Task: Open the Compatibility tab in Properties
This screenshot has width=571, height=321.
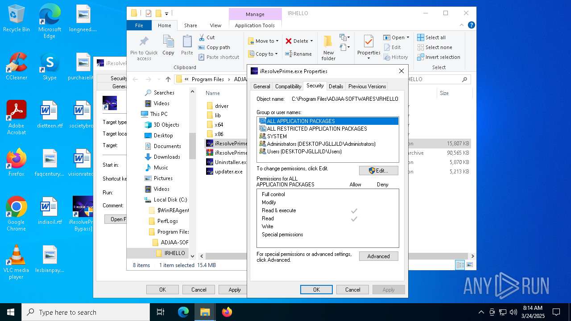Action: (288, 86)
